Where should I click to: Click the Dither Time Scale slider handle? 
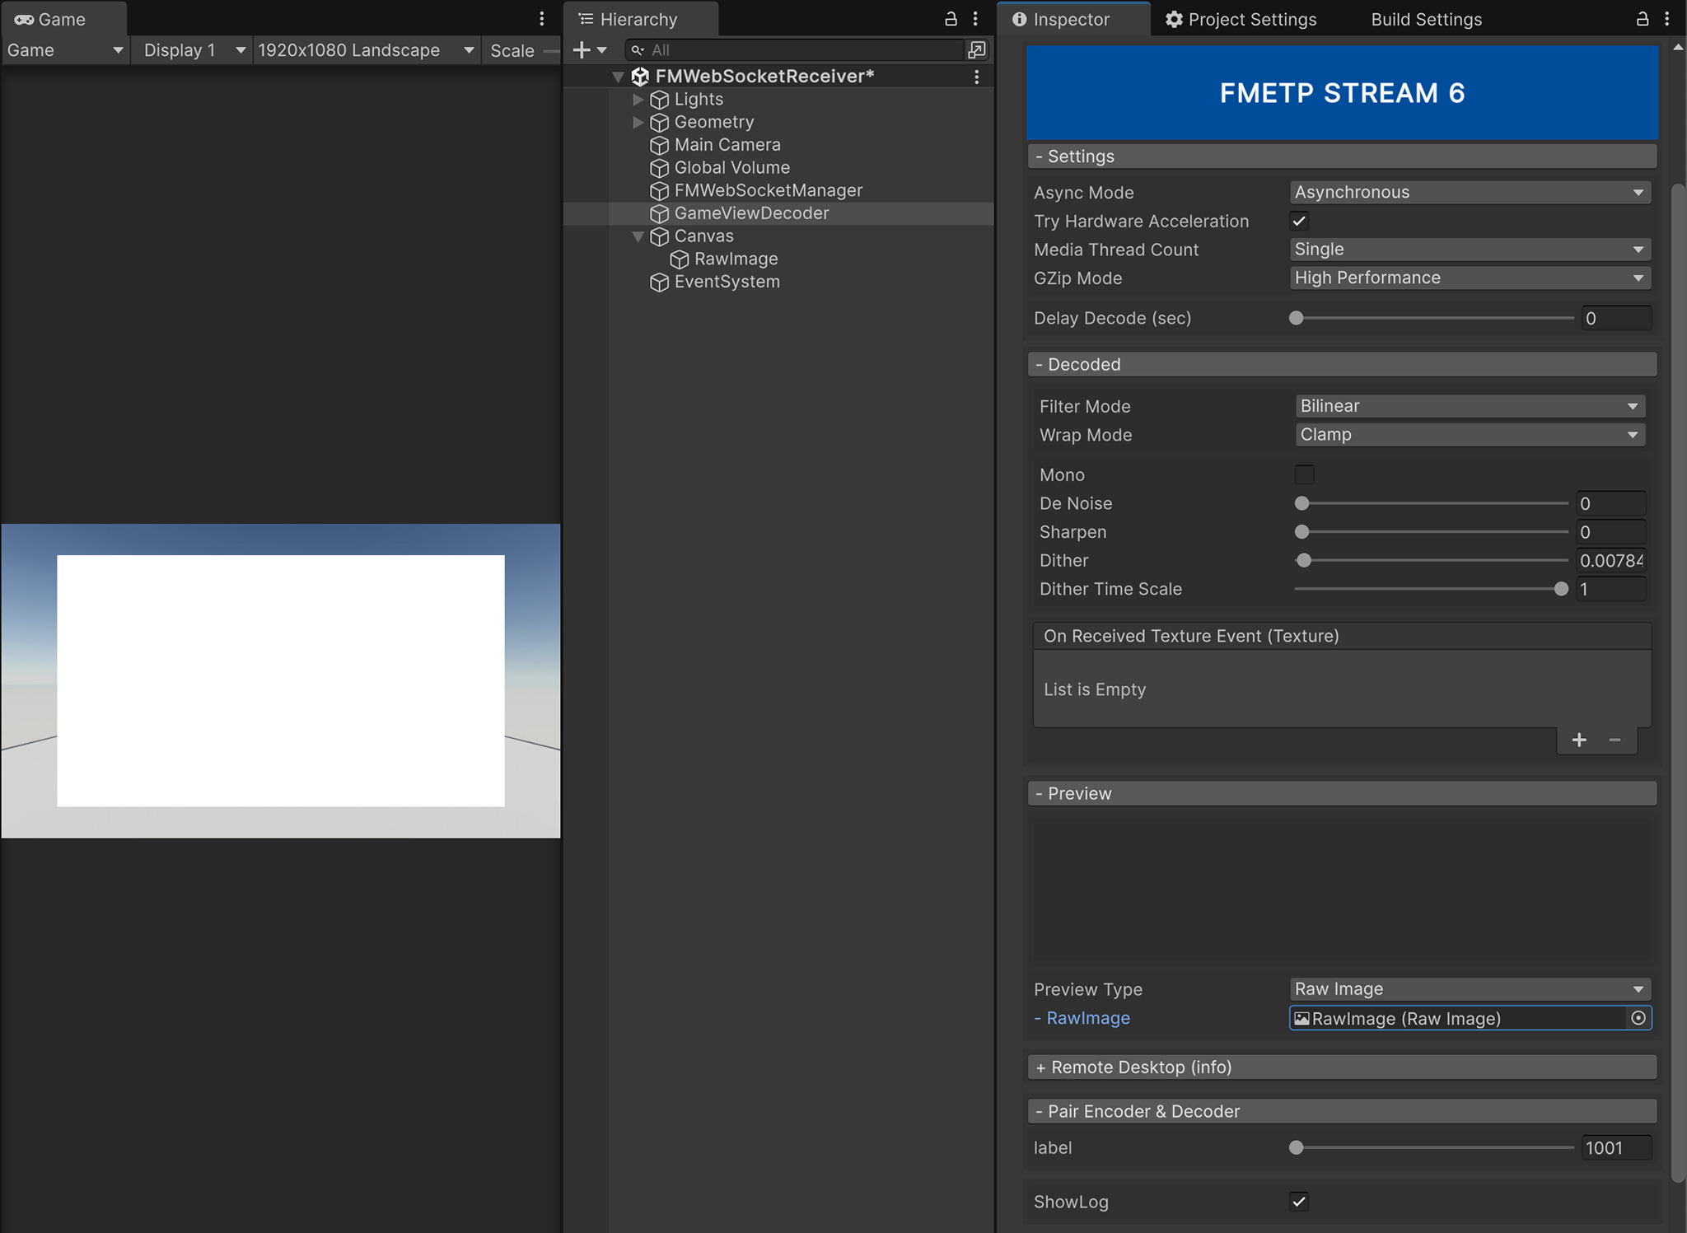click(1559, 589)
